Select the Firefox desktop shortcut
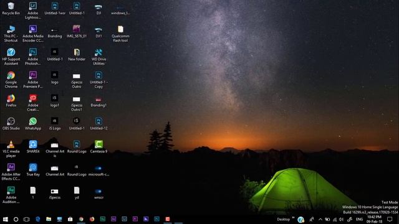 point(11,101)
